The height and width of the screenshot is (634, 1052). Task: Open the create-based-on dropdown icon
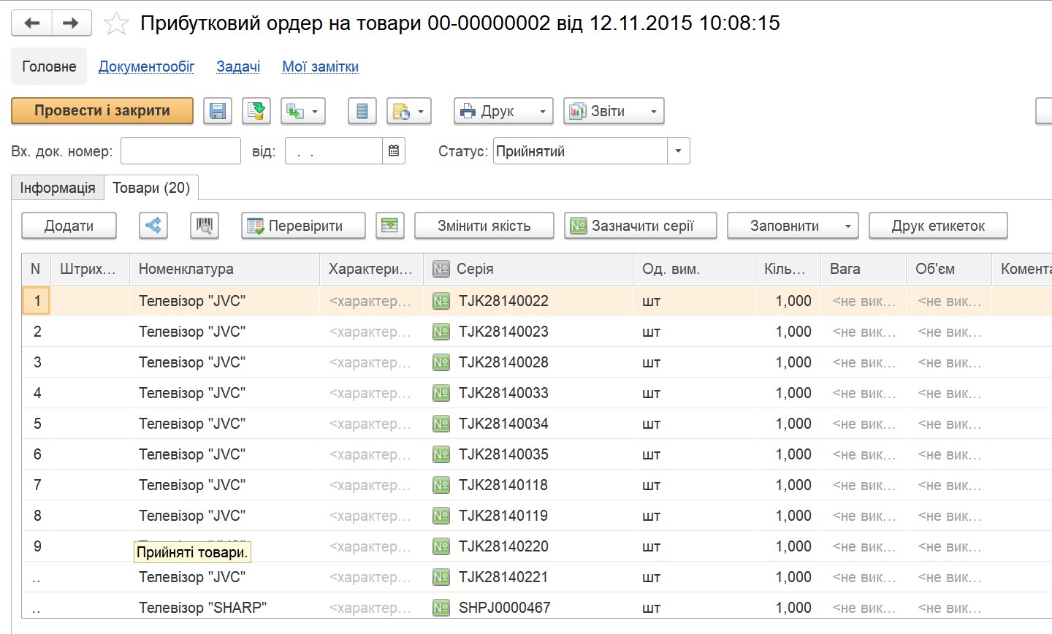coord(303,111)
